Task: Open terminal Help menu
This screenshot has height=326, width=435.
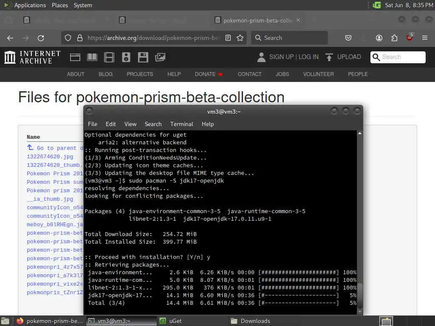Action: coord(208,124)
